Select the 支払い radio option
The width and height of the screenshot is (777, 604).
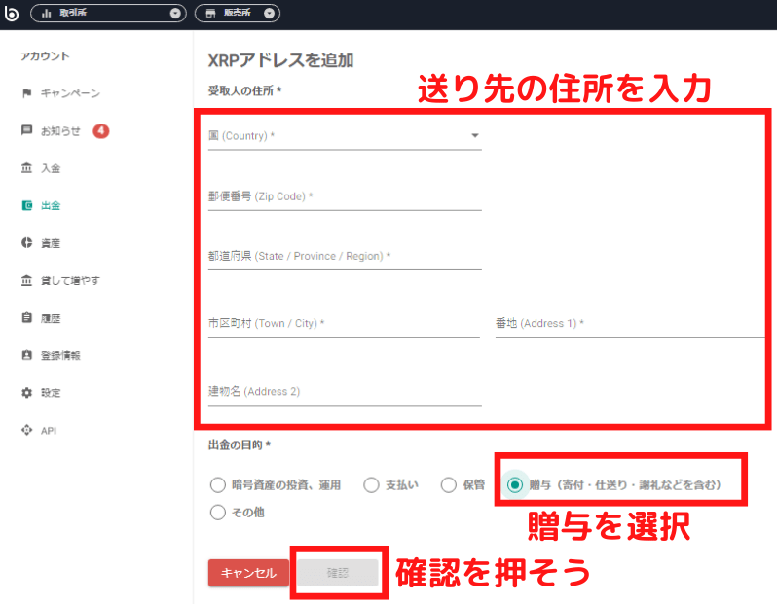pyautogui.click(x=371, y=484)
